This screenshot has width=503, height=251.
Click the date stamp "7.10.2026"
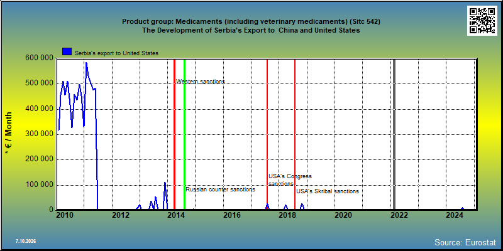coord(26,241)
